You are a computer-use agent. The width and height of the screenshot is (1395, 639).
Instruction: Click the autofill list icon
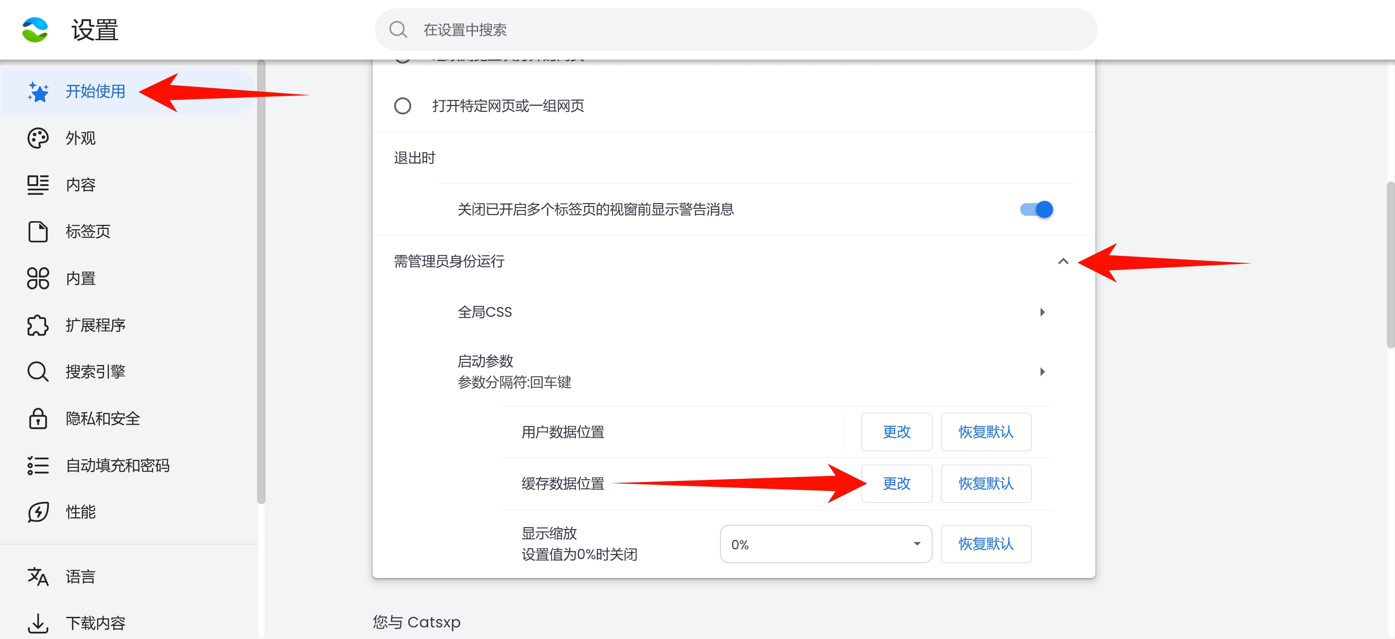(38, 465)
